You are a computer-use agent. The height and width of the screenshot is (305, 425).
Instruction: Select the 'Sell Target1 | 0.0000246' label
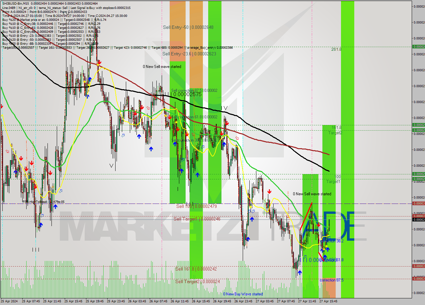pos(197,219)
